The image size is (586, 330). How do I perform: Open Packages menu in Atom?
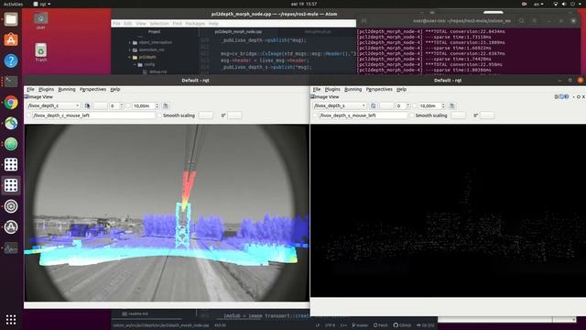[x=195, y=24]
